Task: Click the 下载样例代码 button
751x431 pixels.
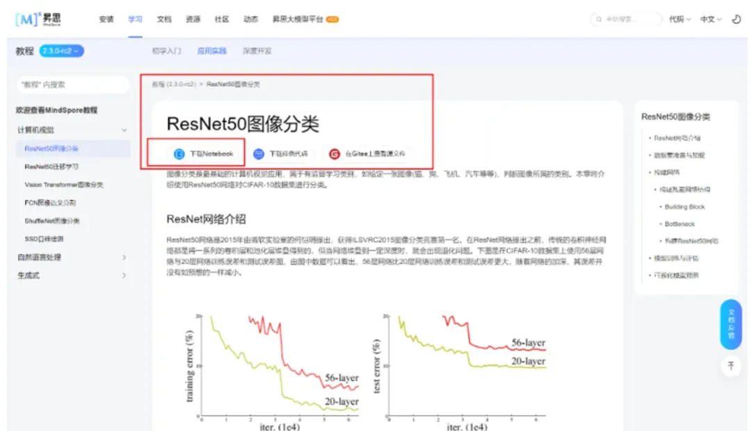Action: (281, 154)
